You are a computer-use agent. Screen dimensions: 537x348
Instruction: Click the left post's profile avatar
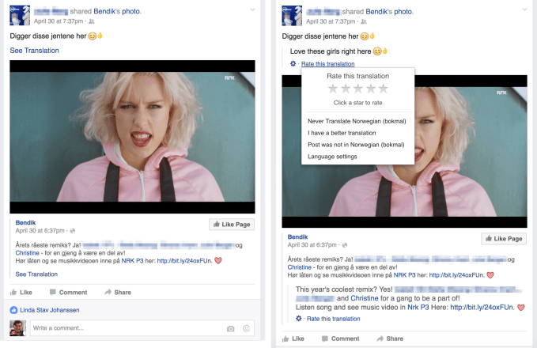pyautogui.click(x=20, y=15)
